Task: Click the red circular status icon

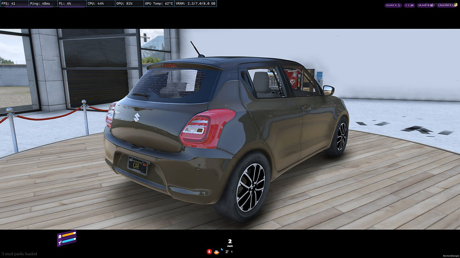Action: pyautogui.click(x=209, y=251)
